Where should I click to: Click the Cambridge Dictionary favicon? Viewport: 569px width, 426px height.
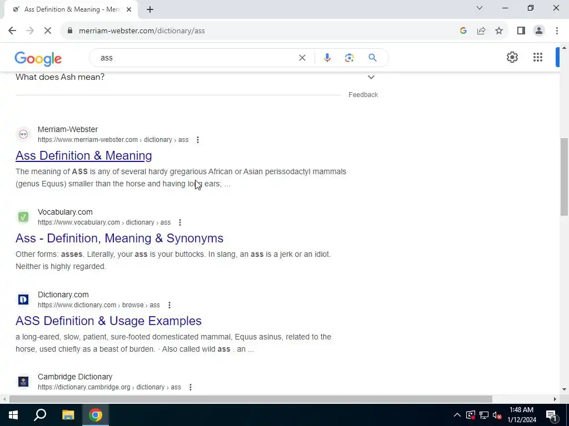coord(23,382)
